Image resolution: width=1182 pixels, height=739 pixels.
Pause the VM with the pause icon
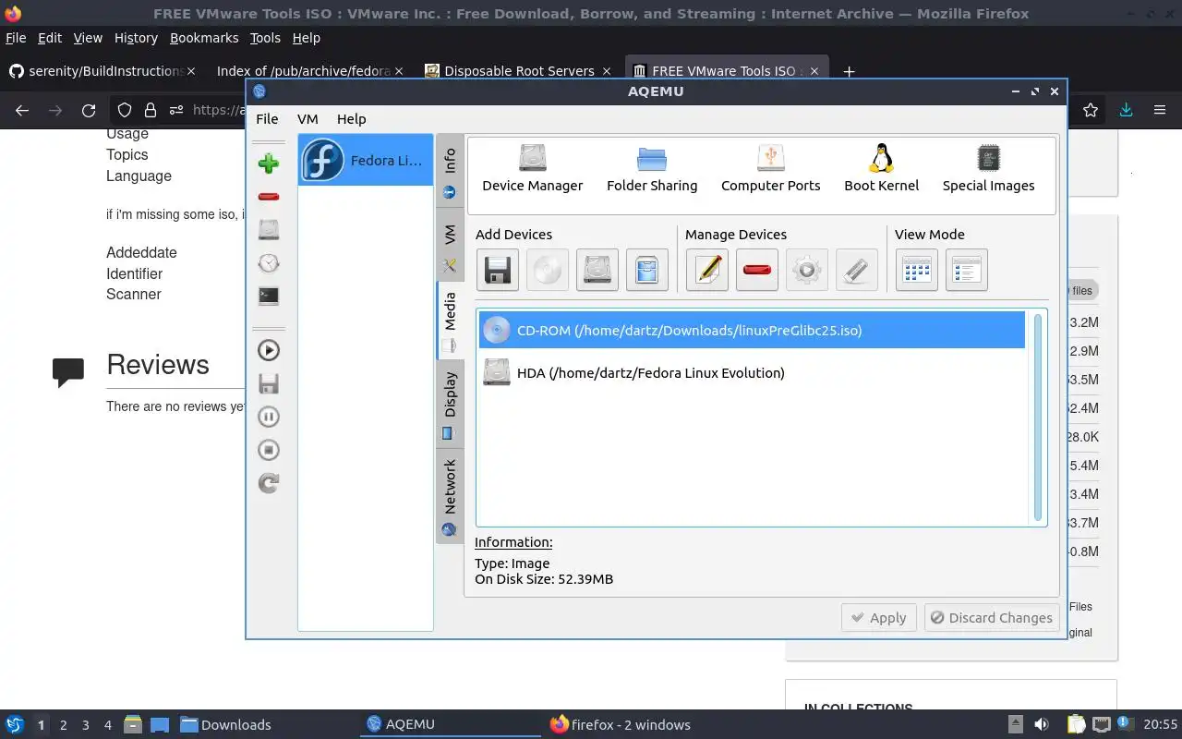click(x=269, y=417)
